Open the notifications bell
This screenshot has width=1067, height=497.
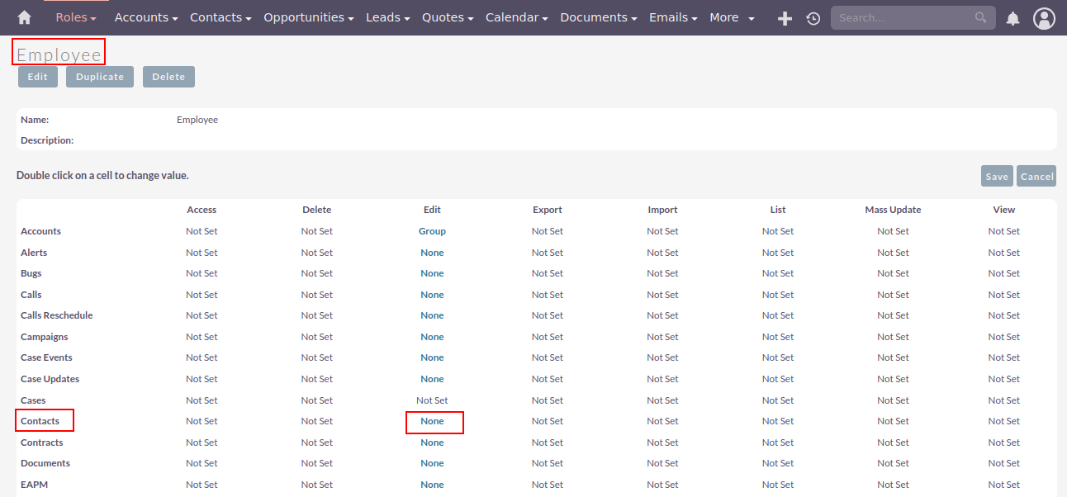tap(1012, 18)
